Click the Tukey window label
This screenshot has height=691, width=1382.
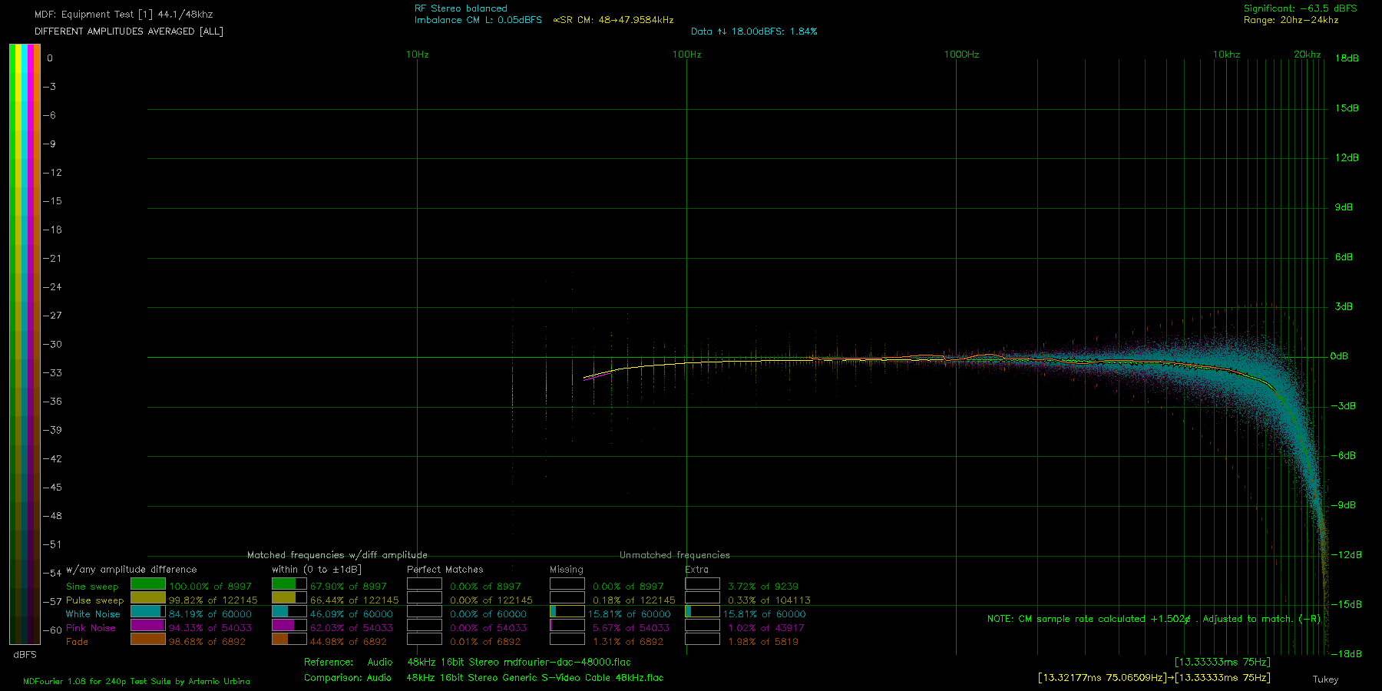point(1325,679)
